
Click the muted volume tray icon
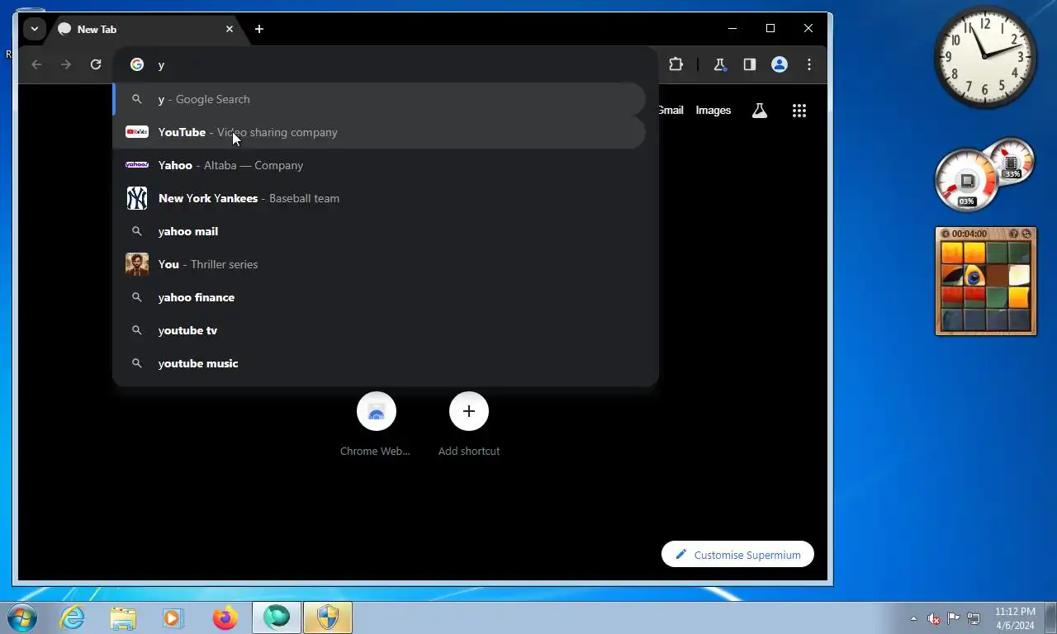(934, 618)
